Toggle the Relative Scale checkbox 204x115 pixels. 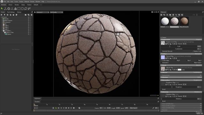coord(197,51)
